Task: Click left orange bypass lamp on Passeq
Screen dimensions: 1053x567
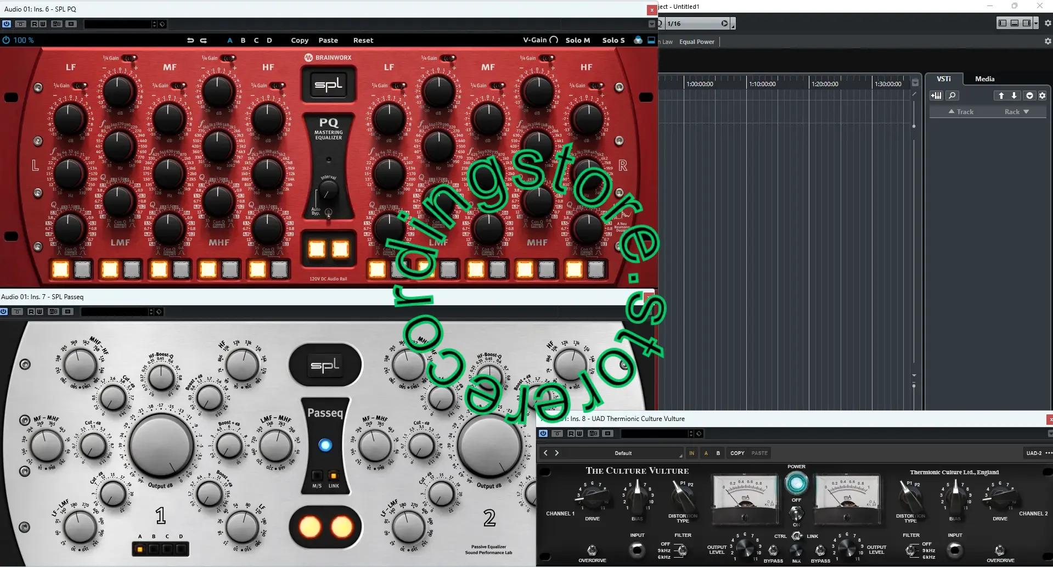Action: coord(309,527)
